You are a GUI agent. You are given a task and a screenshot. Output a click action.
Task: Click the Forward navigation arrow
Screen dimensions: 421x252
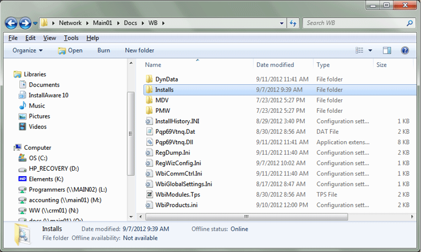(x=25, y=23)
